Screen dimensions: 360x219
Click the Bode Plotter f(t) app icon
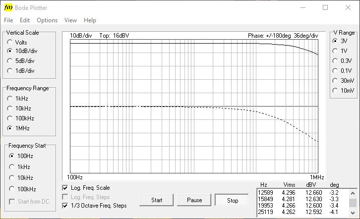coord(8,7)
